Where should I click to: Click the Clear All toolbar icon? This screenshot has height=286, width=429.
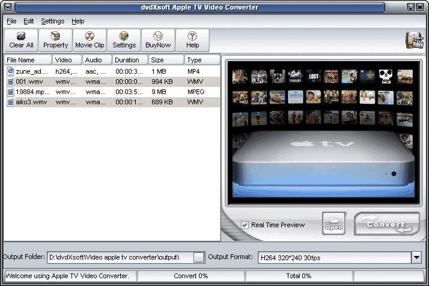[x=21, y=40]
